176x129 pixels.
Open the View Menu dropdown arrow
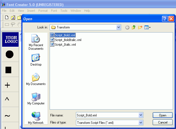point(150,27)
